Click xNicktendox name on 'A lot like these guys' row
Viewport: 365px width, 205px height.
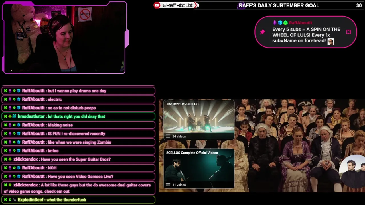[x=26, y=185]
